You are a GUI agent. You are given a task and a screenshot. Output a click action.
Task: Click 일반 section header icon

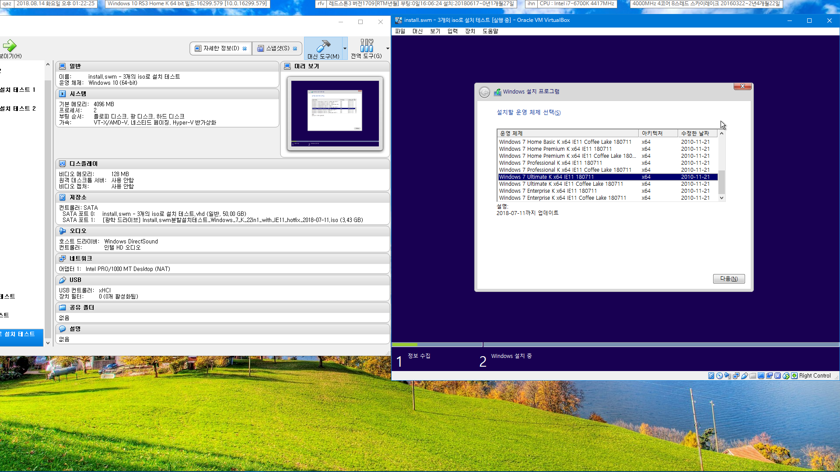[63, 66]
